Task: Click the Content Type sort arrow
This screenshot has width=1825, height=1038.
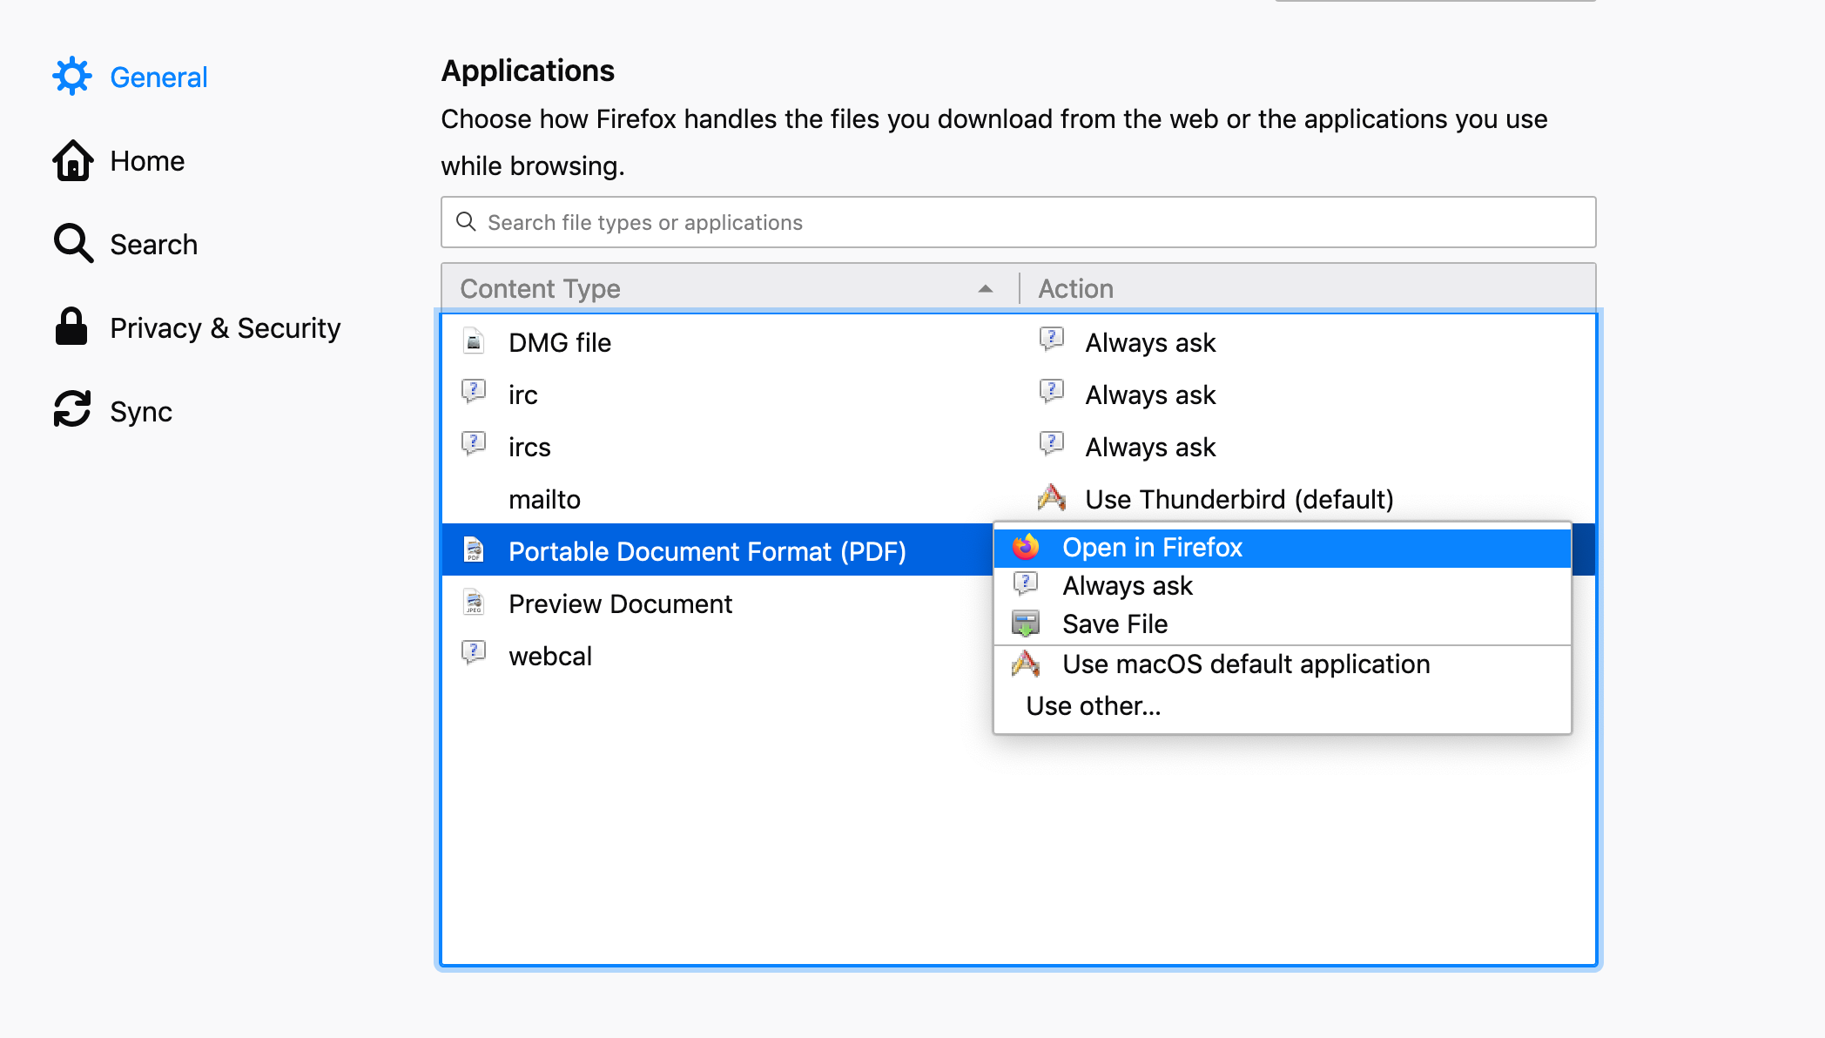Action: (x=986, y=289)
